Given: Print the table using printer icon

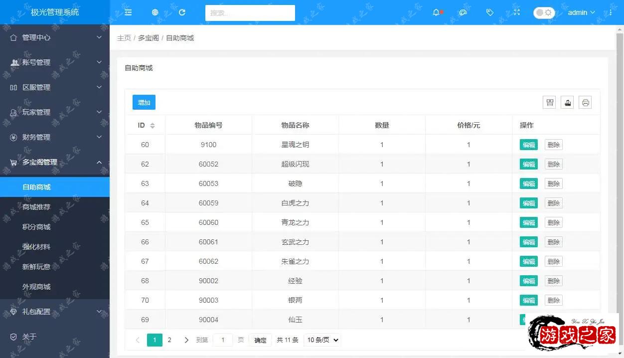Looking at the screenshot, I should 586,103.
